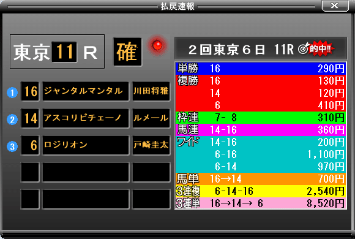Click the 3連複 combination 6-14-16

point(234,191)
